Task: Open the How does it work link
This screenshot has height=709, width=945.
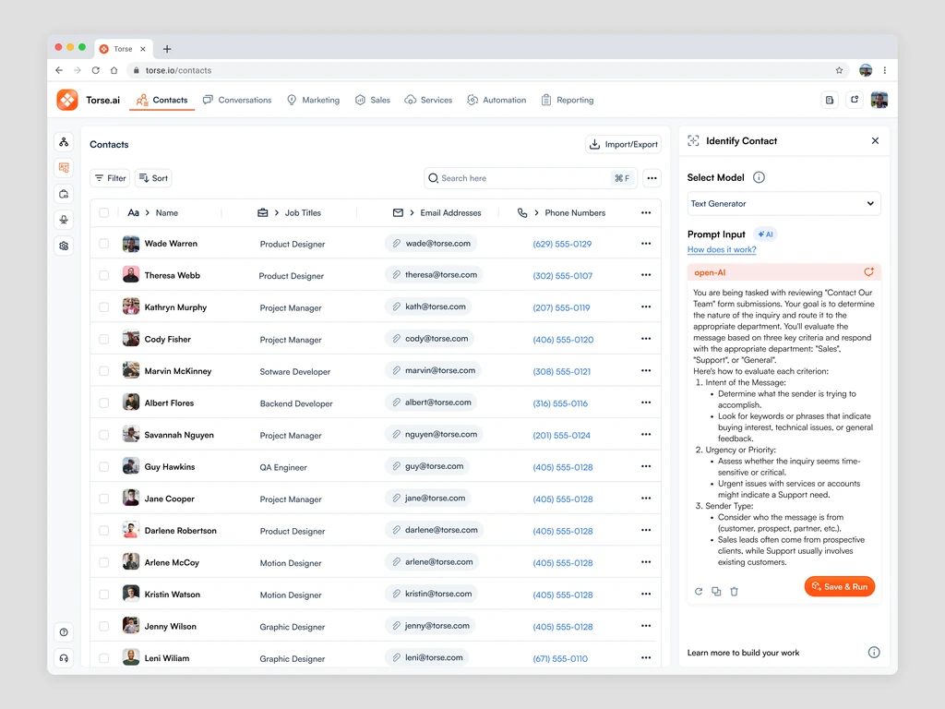Action: click(x=722, y=249)
